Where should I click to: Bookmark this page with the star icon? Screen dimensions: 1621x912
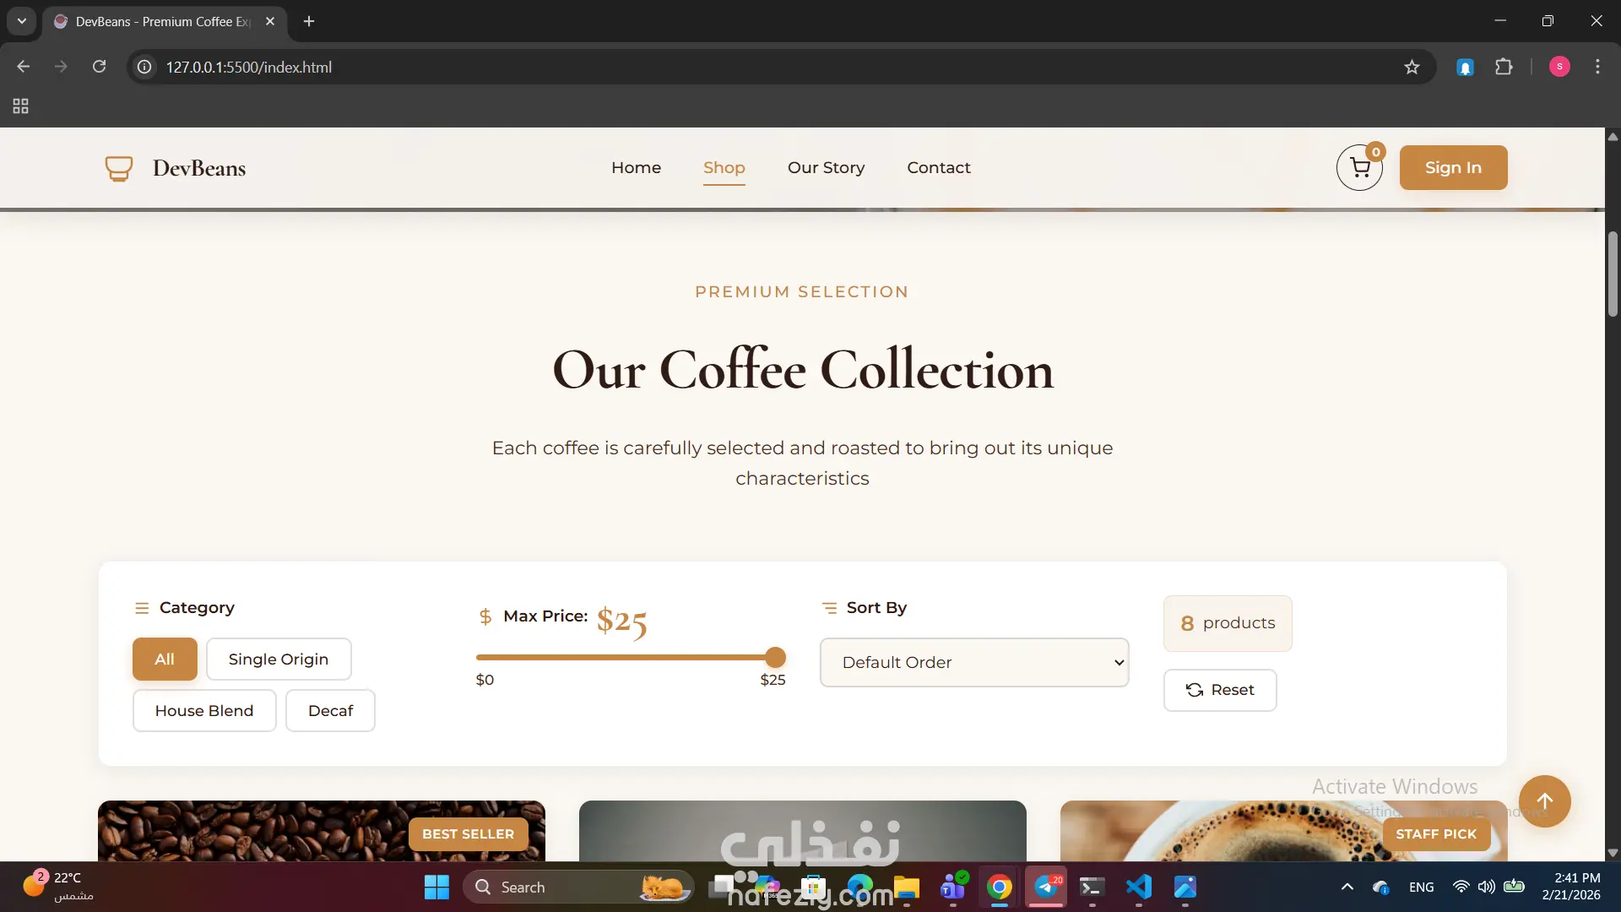click(1412, 67)
